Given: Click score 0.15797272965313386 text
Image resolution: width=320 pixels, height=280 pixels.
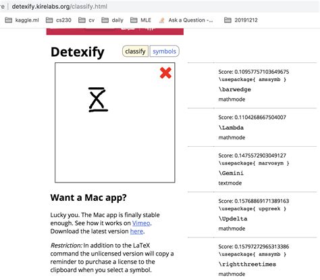Looking at the screenshot, I should (254, 247).
